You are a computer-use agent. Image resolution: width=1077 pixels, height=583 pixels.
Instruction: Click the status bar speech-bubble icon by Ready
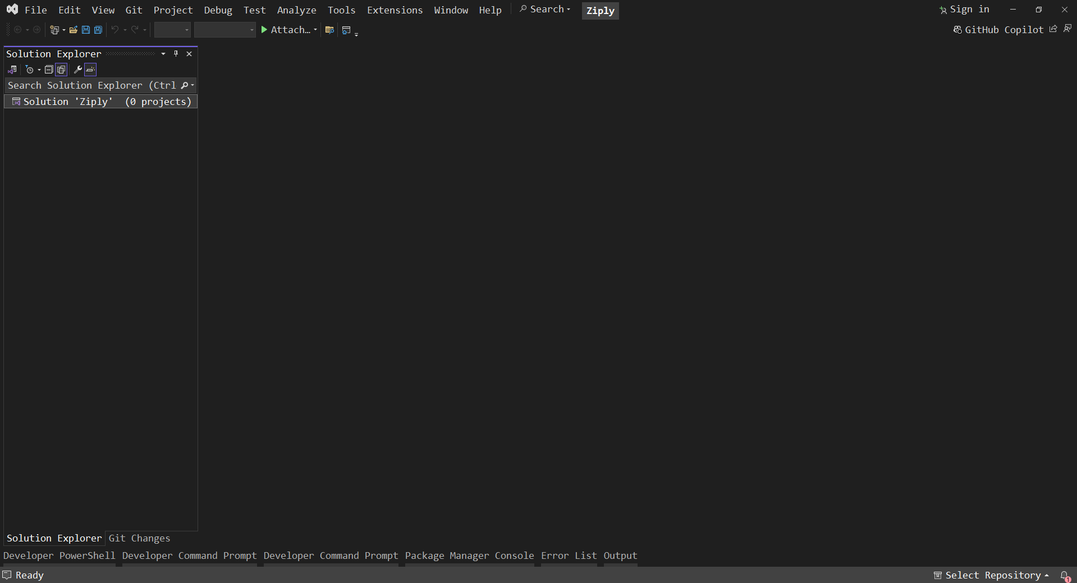point(7,575)
